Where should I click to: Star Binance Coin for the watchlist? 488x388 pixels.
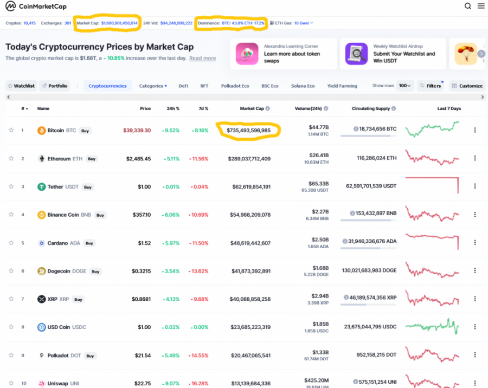tap(11, 215)
